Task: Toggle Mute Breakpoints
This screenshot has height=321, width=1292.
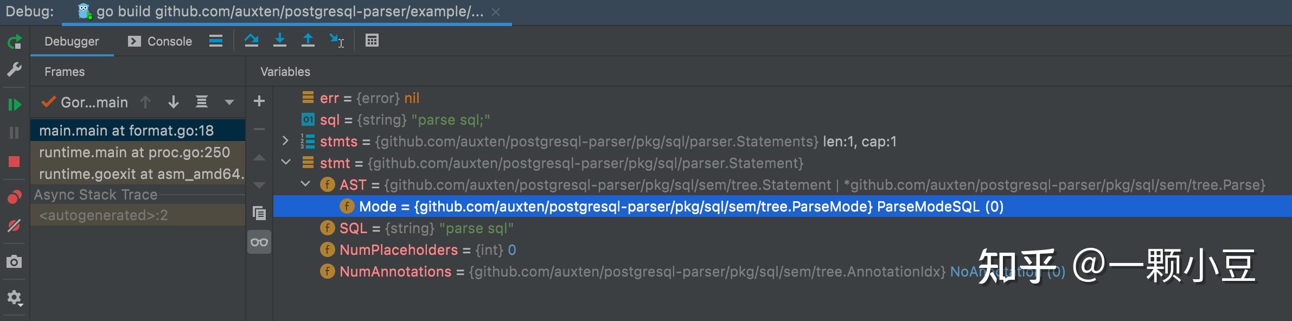Action: [15, 226]
